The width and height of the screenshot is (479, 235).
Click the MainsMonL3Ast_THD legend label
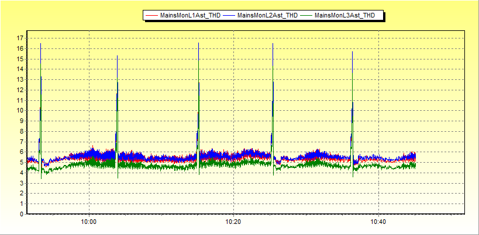click(x=344, y=16)
